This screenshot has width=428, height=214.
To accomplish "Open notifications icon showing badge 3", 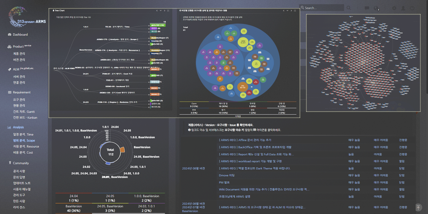I will (x=376, y=8).
